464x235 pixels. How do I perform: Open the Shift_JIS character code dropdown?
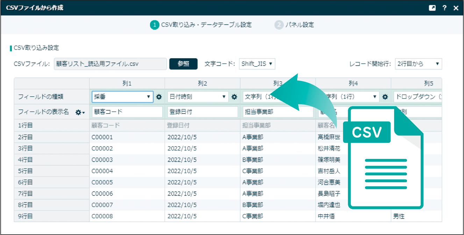257,64
